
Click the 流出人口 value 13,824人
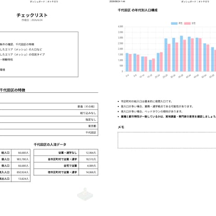tap(23, 179)
